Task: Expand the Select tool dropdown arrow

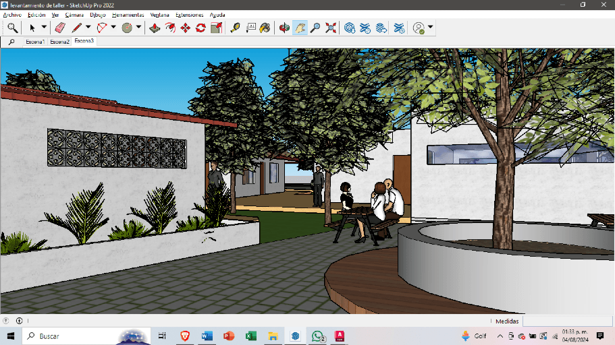Action: click(45, 28)
